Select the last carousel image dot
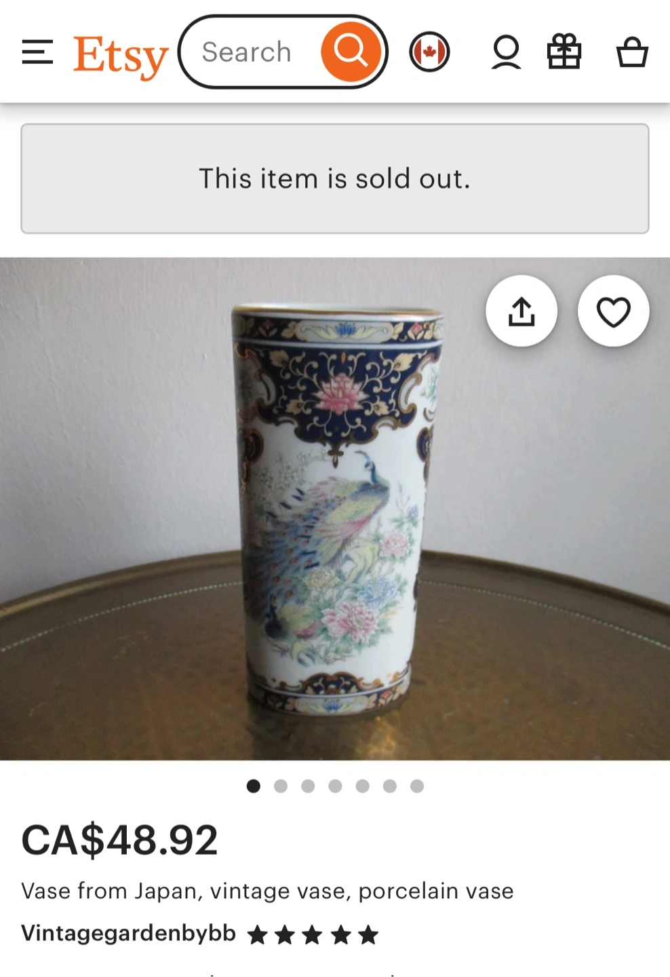The image size is (670, 977). [x=417, y=786]
